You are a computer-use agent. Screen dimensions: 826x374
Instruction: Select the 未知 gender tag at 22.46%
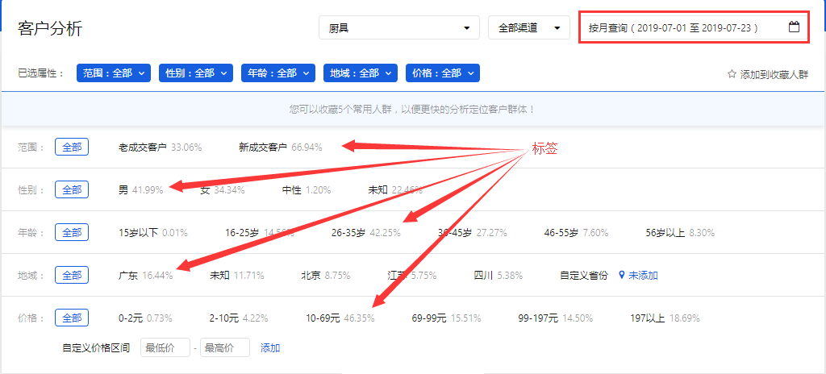[x=395, y=189]
